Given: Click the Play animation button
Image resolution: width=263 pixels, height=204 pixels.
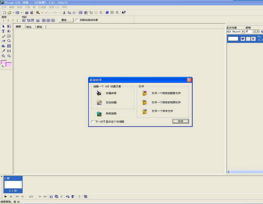Looking at the screenshot, I should coord(6,196).
